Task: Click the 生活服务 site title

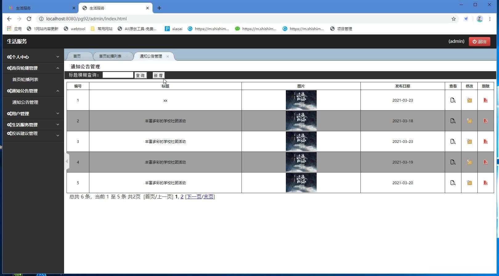Action: click(x=17, y=41)
